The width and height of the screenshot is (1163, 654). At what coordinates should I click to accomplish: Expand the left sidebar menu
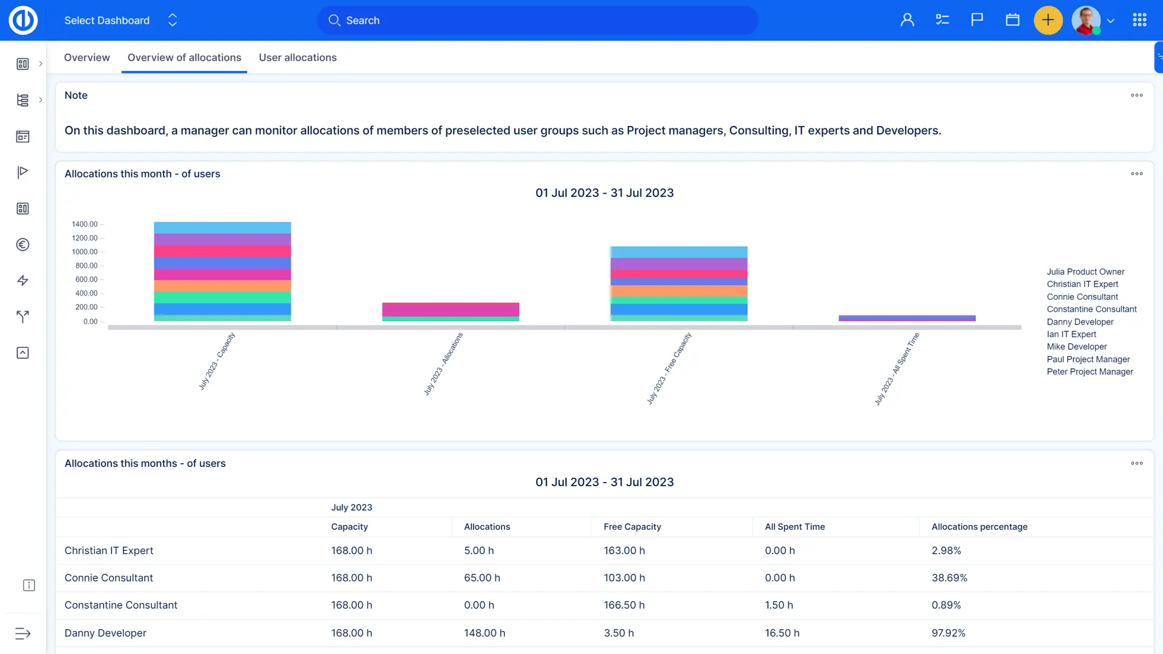[22, 633]
